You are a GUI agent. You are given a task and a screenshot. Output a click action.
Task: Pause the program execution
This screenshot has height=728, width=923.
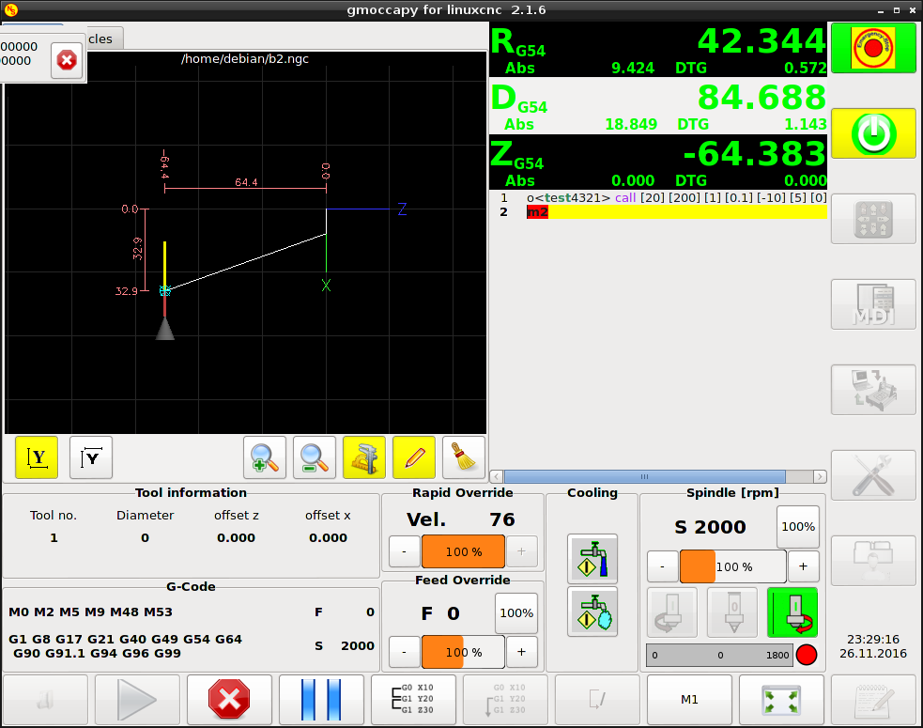click(321, 700)
